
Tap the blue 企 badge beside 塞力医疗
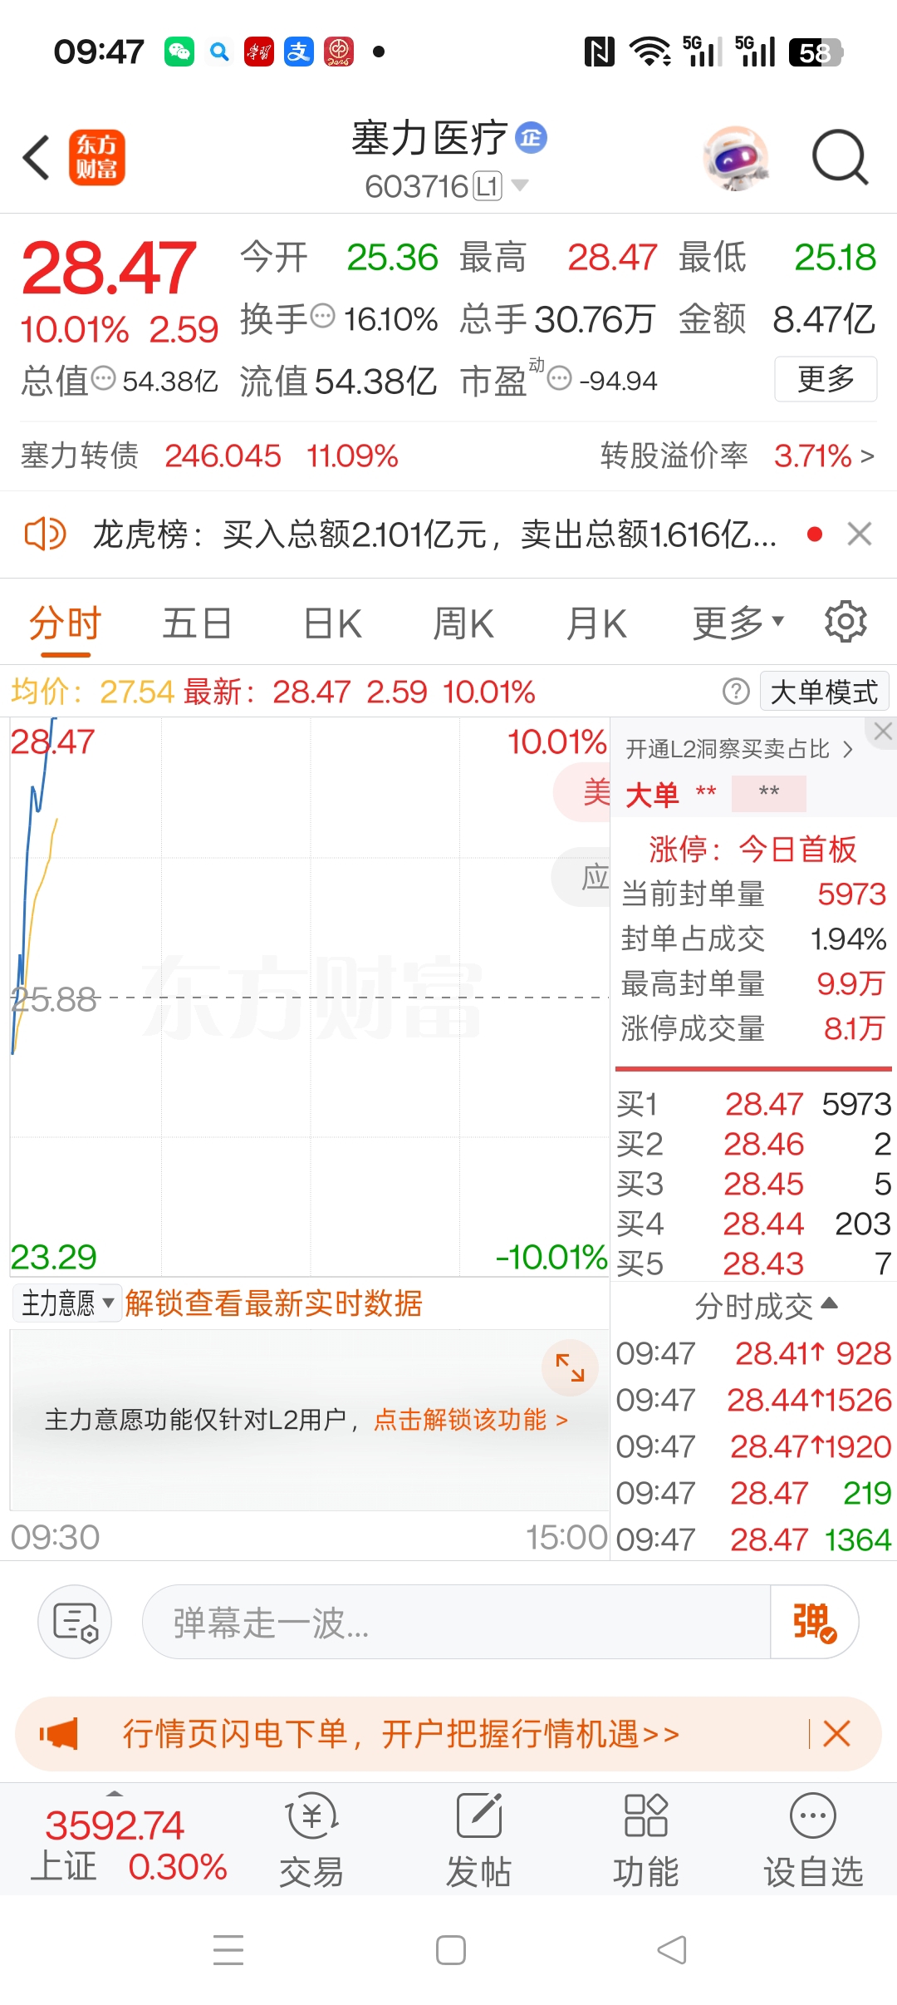(x=532, y=137)
